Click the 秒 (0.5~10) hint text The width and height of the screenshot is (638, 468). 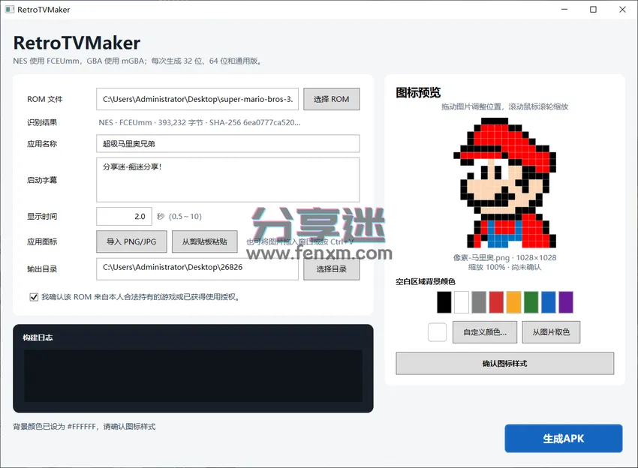[x=179, y=216]
